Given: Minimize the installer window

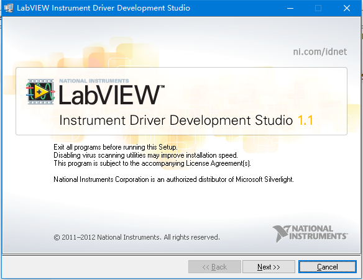Looking at the screenshot, I should [290, 8].
